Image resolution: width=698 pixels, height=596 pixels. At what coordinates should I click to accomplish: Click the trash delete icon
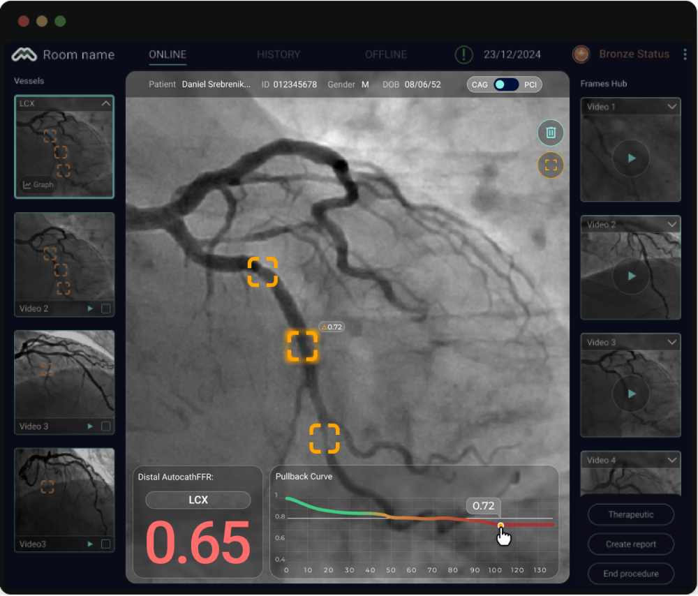(551, 133)
